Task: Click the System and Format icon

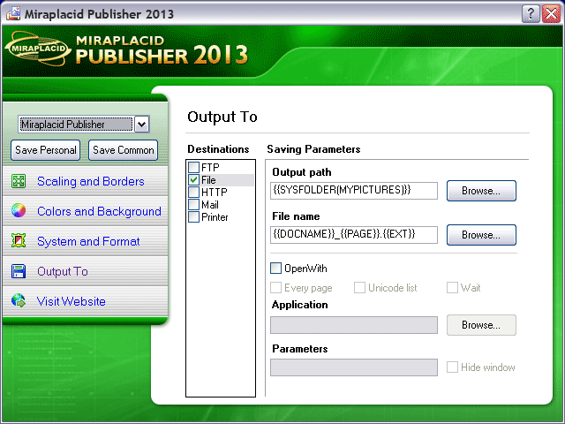Action: [19, 240]
